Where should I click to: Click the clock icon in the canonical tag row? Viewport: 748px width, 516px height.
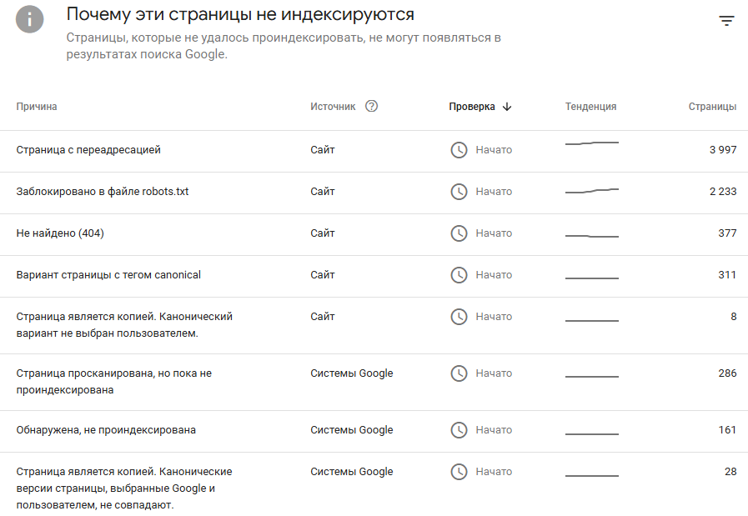[459, 275]
